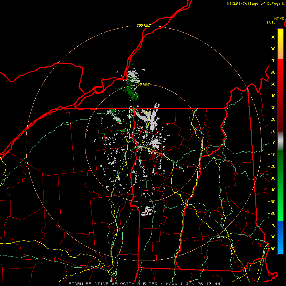Click the positive 90 knot scale value
The image size is (286, 286).
(x=273, y=37)
